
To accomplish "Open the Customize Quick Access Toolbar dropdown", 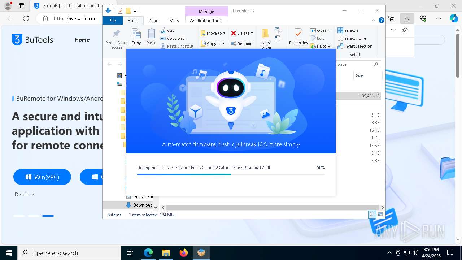I will pyautogui.click(x=135, y=11).
